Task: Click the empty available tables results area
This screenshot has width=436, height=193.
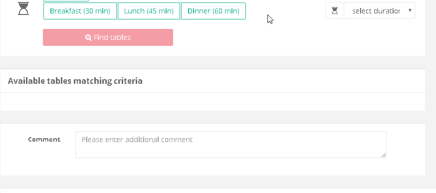Action: coord(213,102)
